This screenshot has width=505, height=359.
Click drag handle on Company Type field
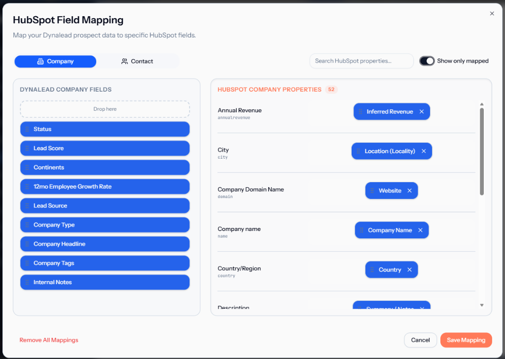(27, 225)
